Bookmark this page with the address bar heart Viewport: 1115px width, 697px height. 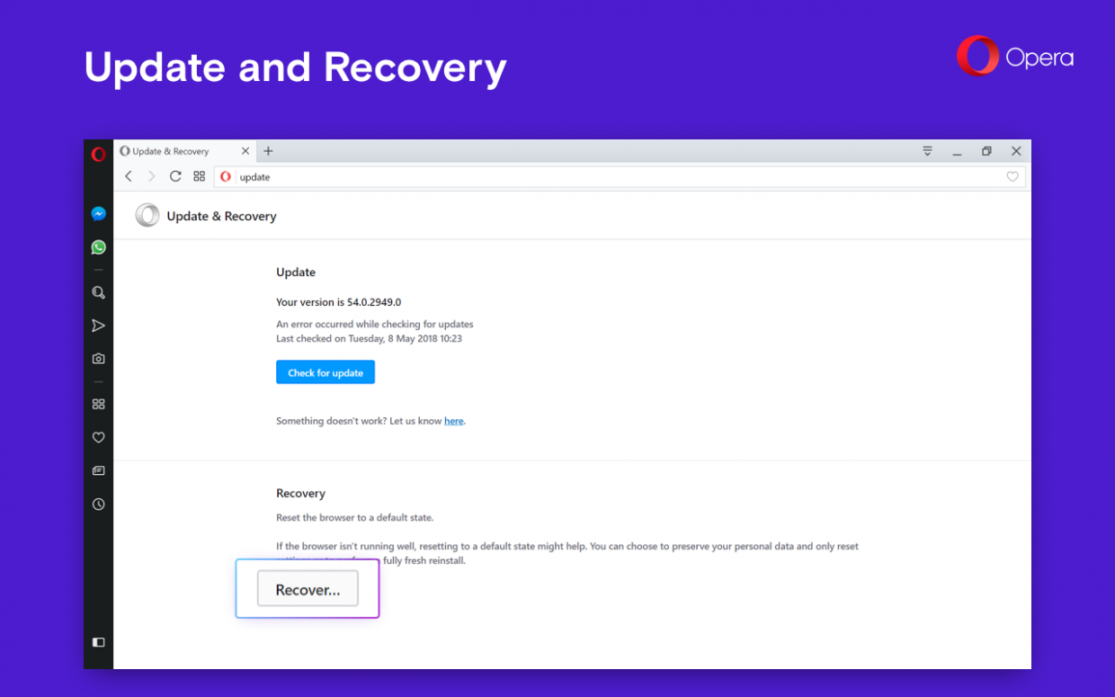pos(1012,176)
